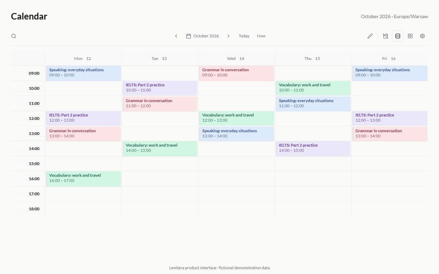Open Friday's Speaking: everyday situations event

point(390,73)
